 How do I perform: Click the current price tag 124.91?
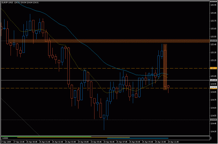coord(213,87)
